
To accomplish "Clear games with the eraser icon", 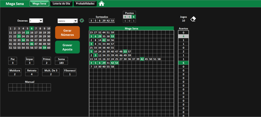I will (193, 19).
